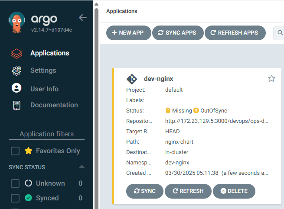This screenshot has height=209, width=284.
Task: Favorite dev-nginx with the star icon
Action: point(271,78)
